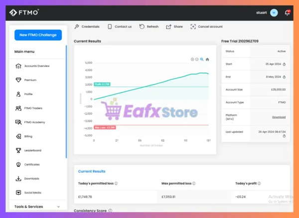This screenshot has width=299, height=218.
Task: Activate the chart magnifier selection zoom
Action: tap(202, 59)
